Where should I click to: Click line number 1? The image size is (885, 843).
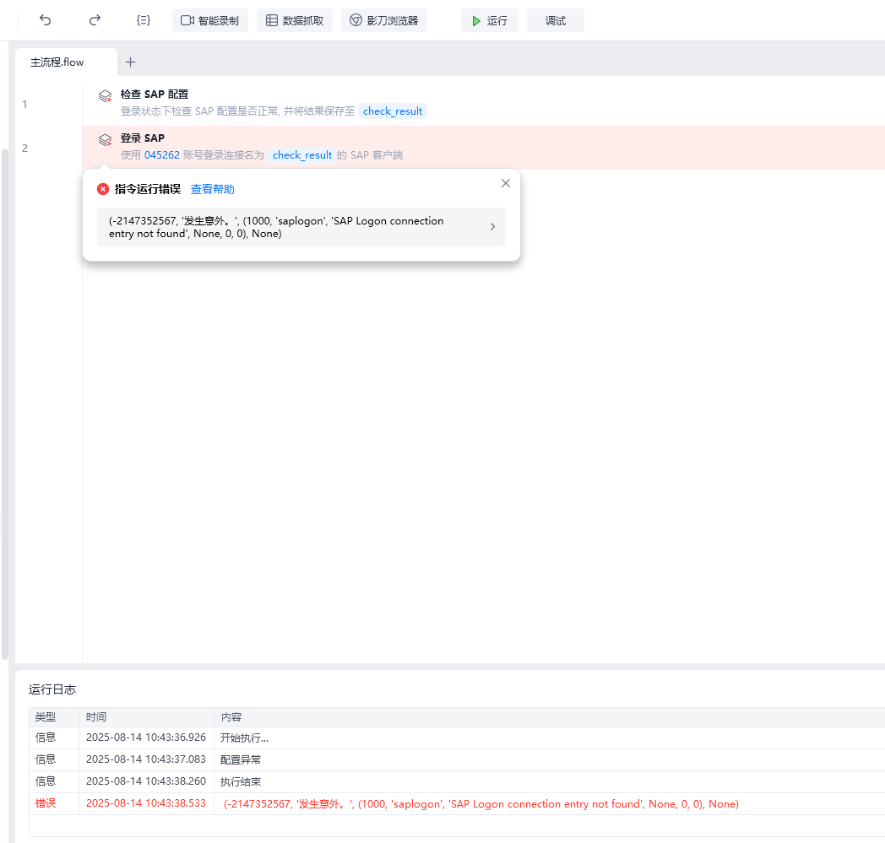24,105
